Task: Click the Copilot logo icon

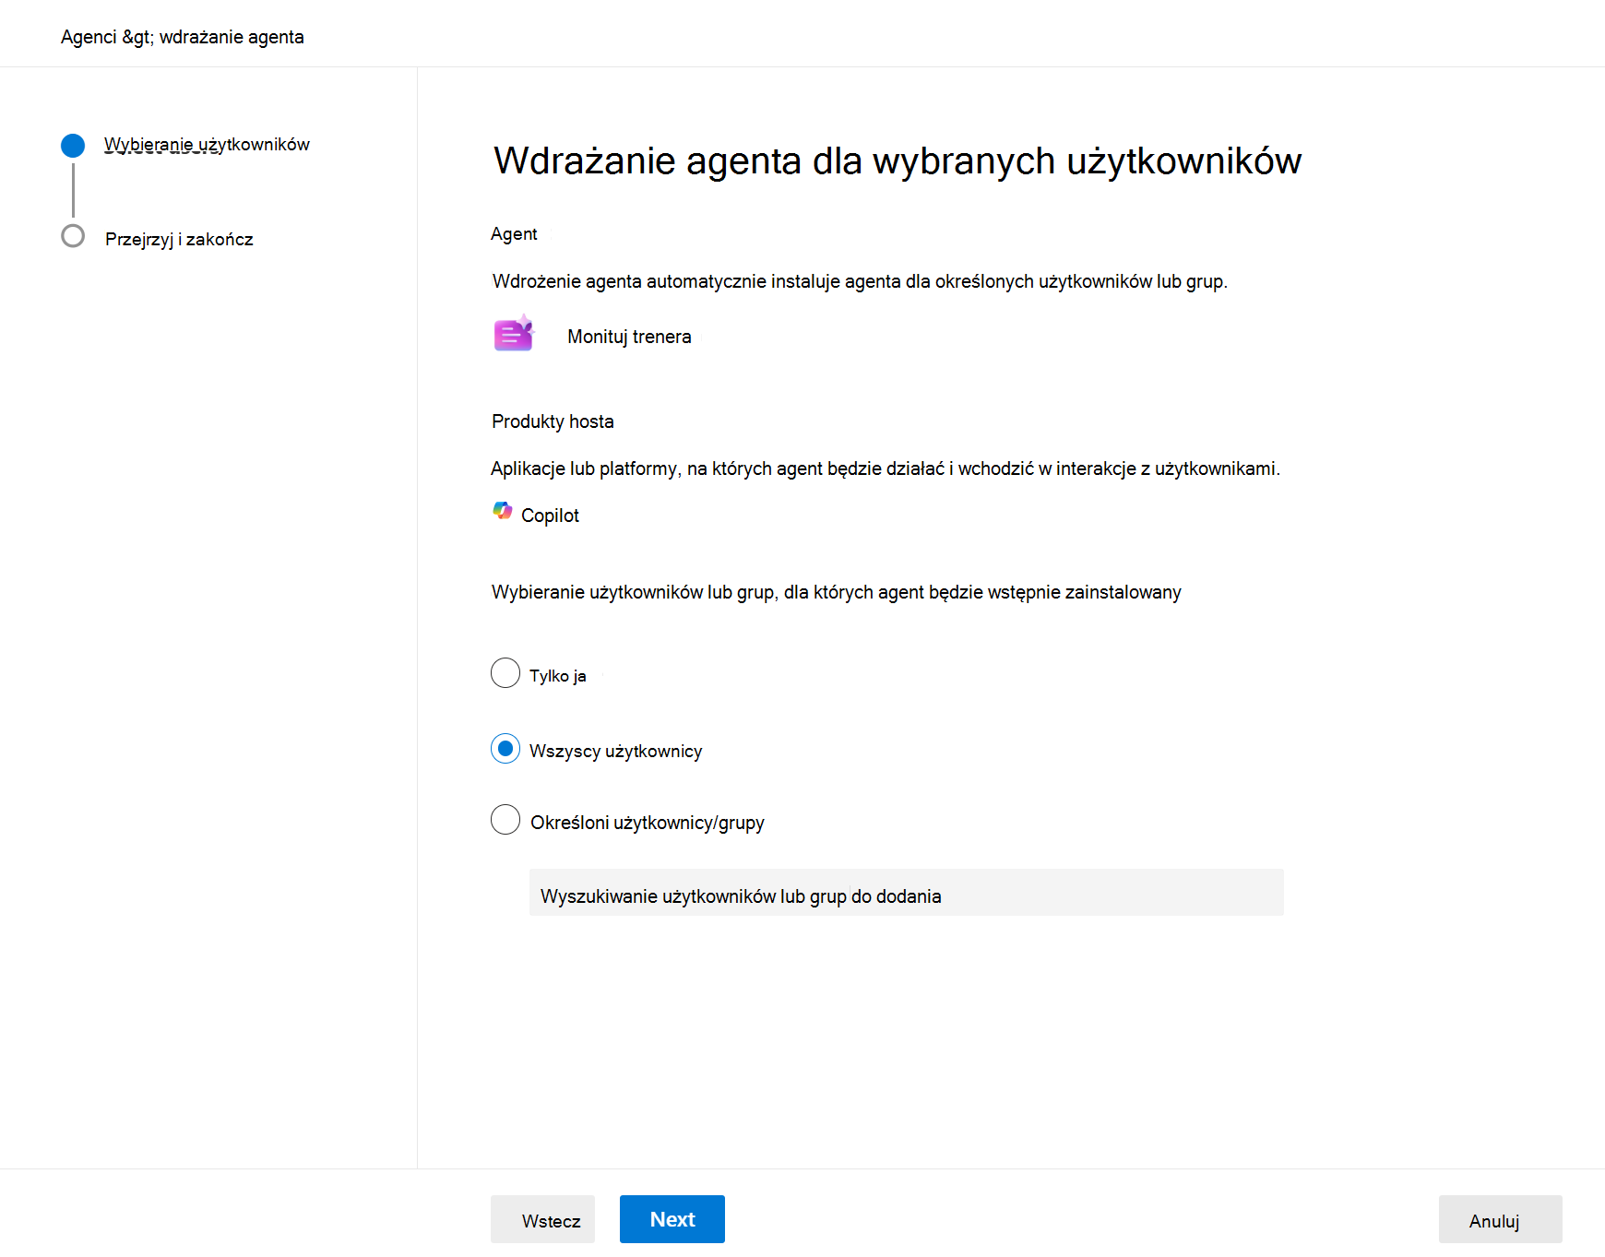Action: point(503,511)
